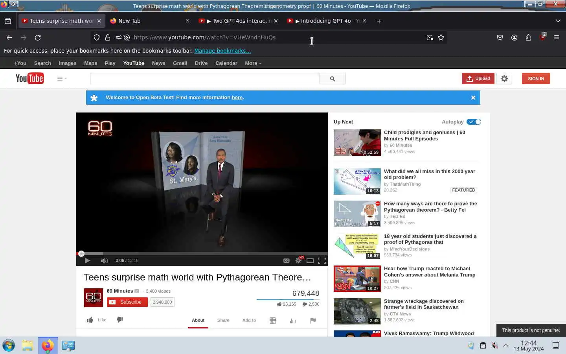This screenshot has width=566, height=354.
Task: Open 'Child prodigies and geniuses' video thumbnail
Action: pos(357,142)
